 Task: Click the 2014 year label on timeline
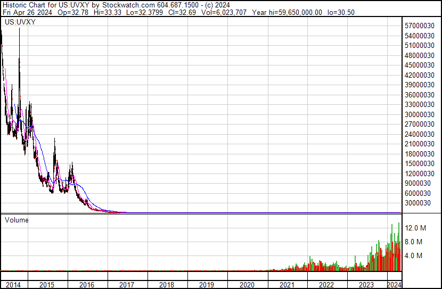coord(13,285)
